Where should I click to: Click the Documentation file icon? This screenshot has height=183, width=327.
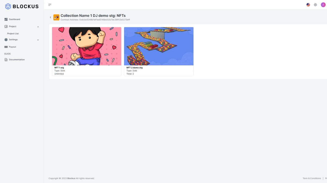6,59
